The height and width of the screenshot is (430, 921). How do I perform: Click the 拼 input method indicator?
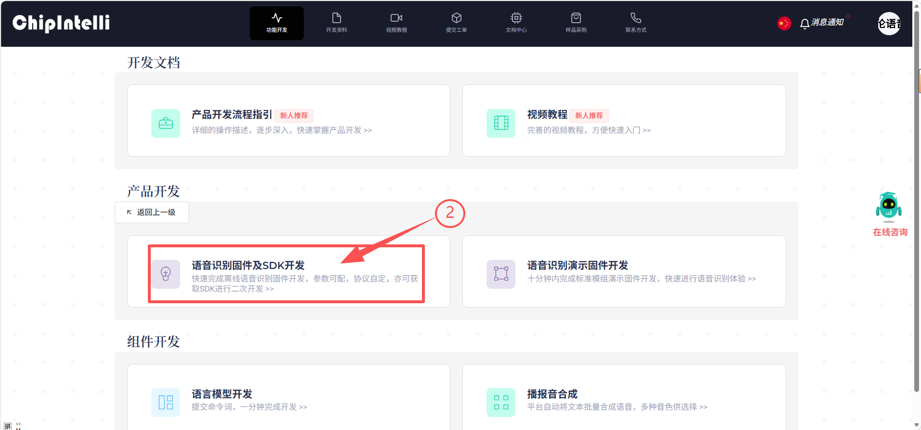tap(8, 426)
